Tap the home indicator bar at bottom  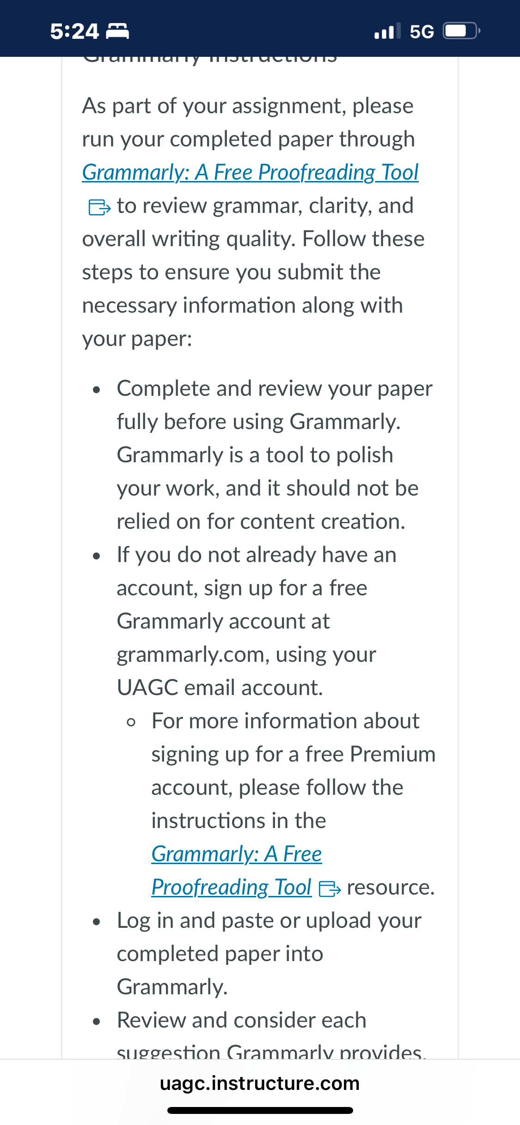coord(260,1110)
